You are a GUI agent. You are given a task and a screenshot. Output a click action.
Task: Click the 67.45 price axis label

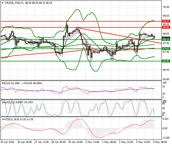[166, 52]
